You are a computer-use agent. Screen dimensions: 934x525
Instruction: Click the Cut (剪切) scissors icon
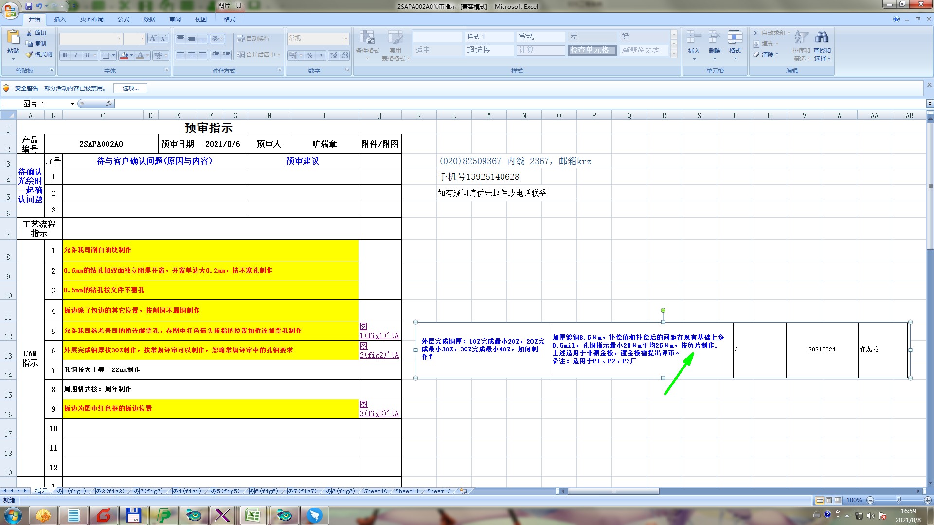pyautogui.click(x=30, y=33)
